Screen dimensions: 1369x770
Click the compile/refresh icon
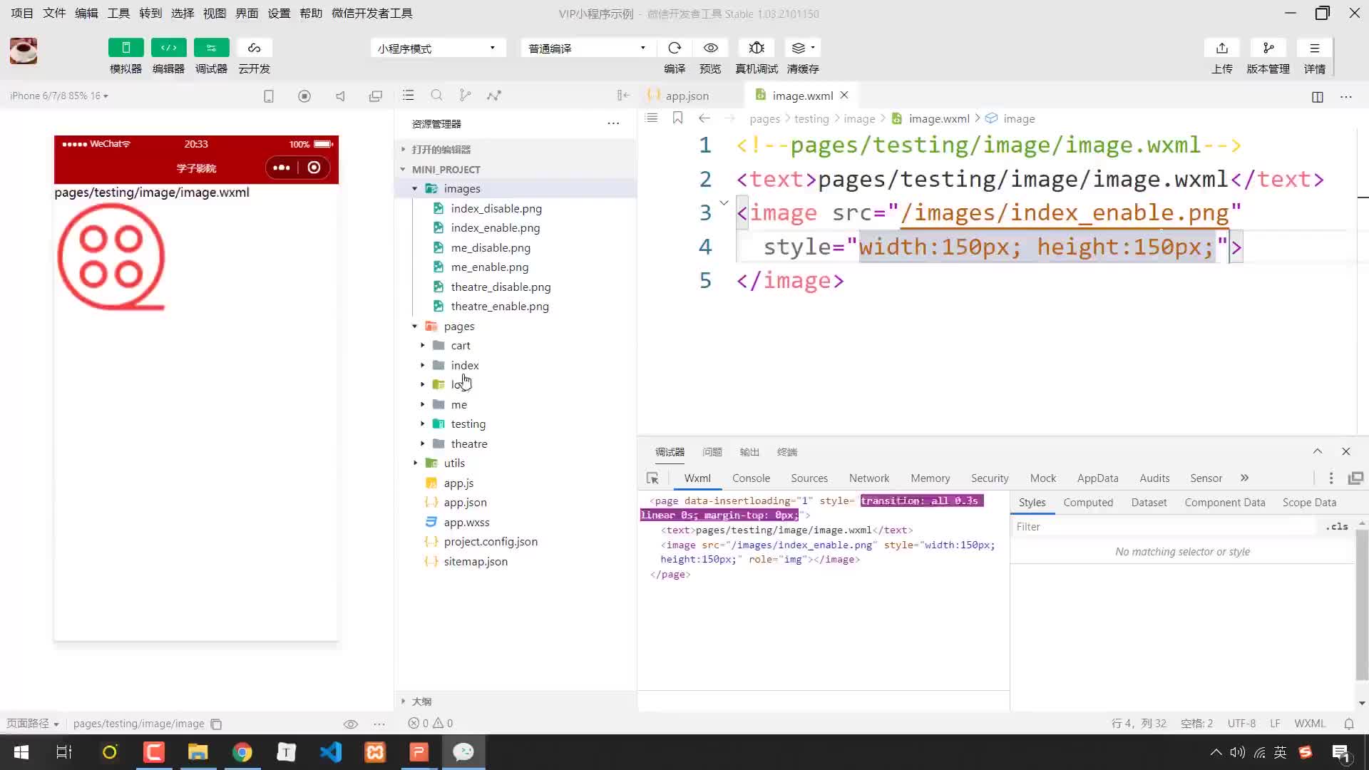(675, 48)
